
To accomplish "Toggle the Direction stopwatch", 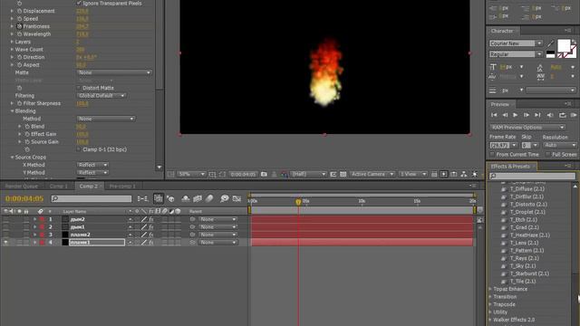I will coord(20,57).
